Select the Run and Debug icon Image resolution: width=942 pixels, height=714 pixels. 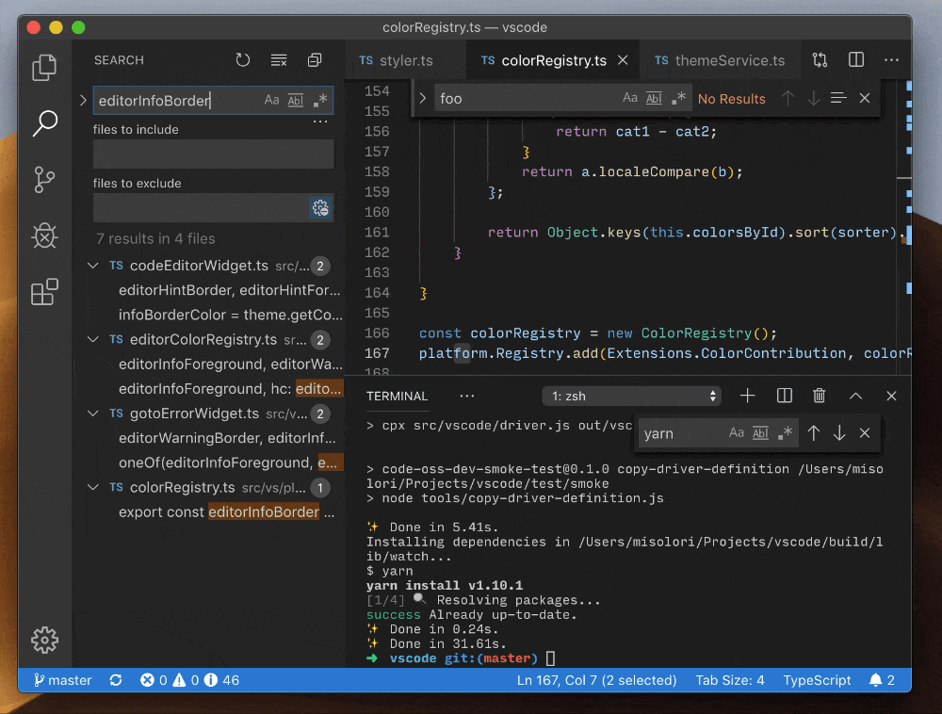pyautogui.click(x=44, y=235)
